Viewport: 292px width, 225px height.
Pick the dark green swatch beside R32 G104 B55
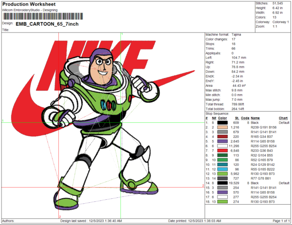pyautogui.click(x=222, y=155)
